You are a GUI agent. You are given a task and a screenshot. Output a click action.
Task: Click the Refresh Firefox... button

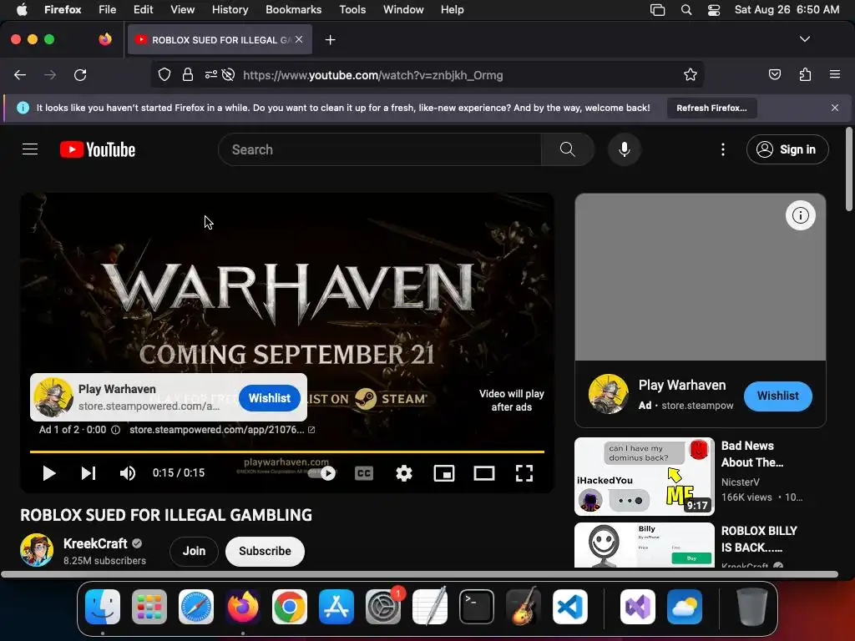(x=711, y=108)
